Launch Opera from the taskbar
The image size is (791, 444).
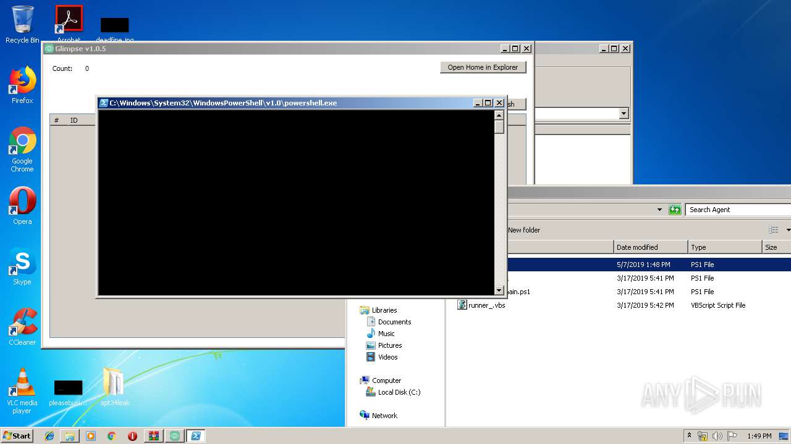[132, 436]
